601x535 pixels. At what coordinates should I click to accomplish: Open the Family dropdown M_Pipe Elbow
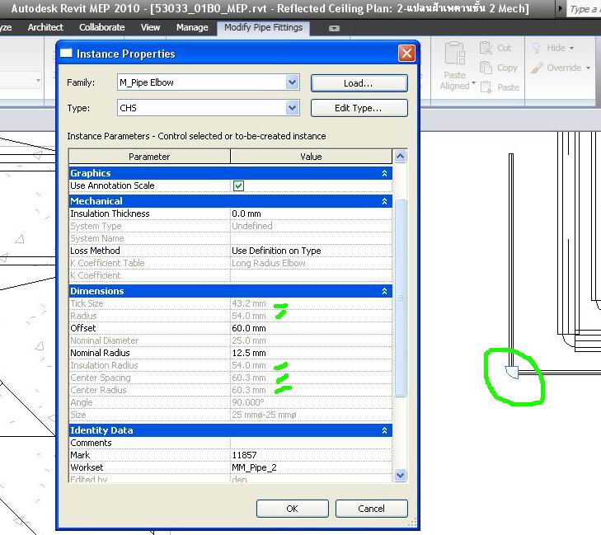click(x=293, y=82)
